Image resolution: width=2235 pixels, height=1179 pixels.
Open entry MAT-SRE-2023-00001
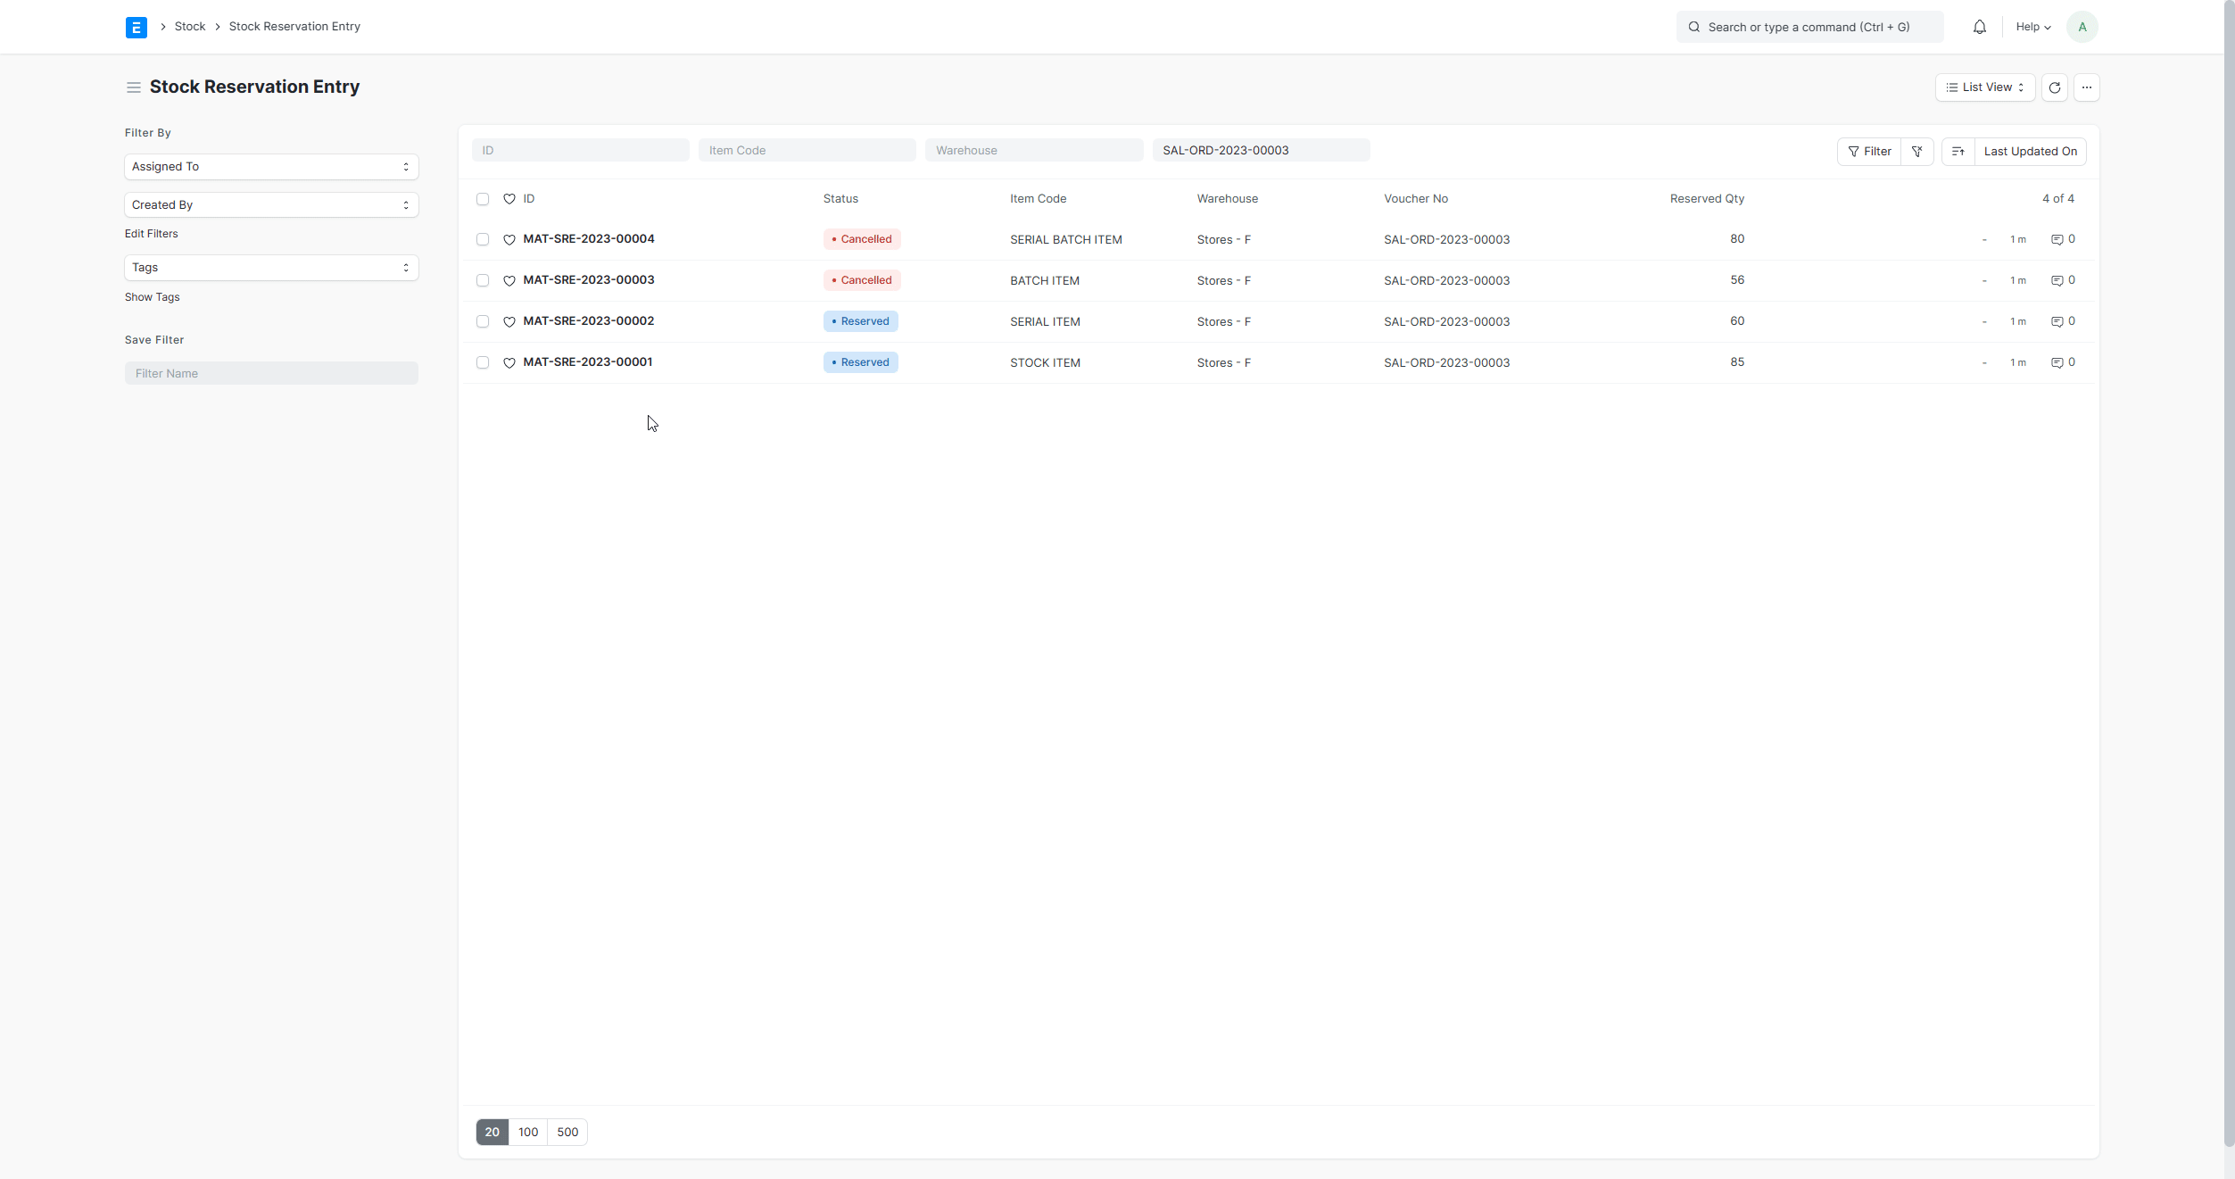pyautogui.click(x=587, y=362)
